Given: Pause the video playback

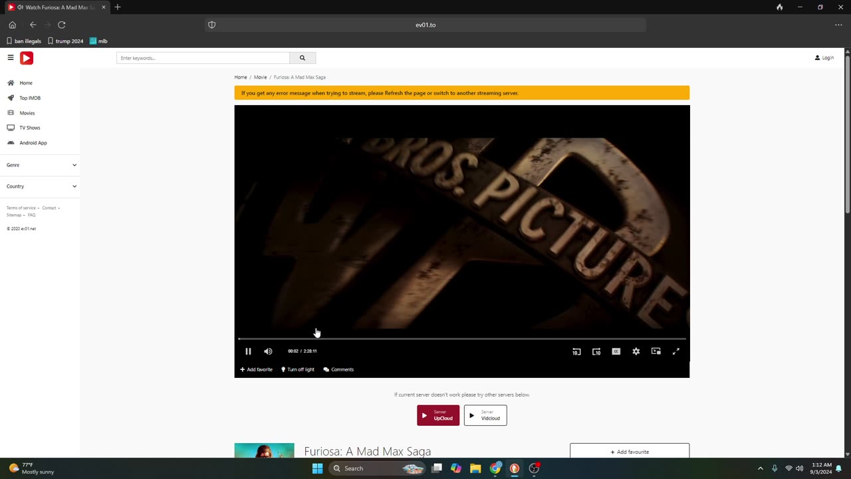Looking at the screenshot, I should pyautogui.click(x=248, y=351).
